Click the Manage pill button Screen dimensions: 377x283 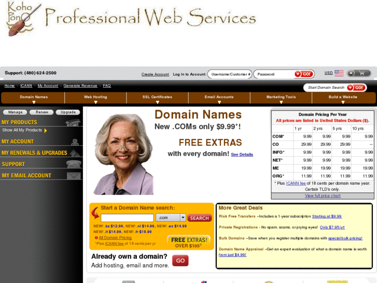point(16,112)
